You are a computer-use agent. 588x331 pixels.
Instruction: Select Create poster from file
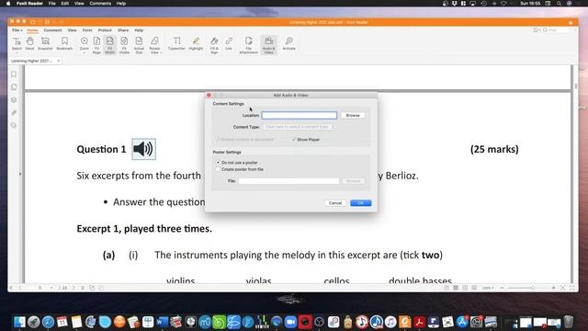[218, 169]
